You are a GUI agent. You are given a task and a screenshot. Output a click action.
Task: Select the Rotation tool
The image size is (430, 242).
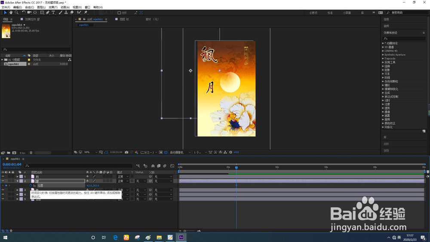click(24, 12)
